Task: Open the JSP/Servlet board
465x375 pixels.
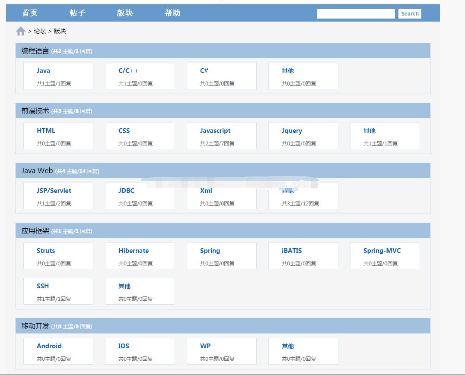Action: tap(54, 191)
